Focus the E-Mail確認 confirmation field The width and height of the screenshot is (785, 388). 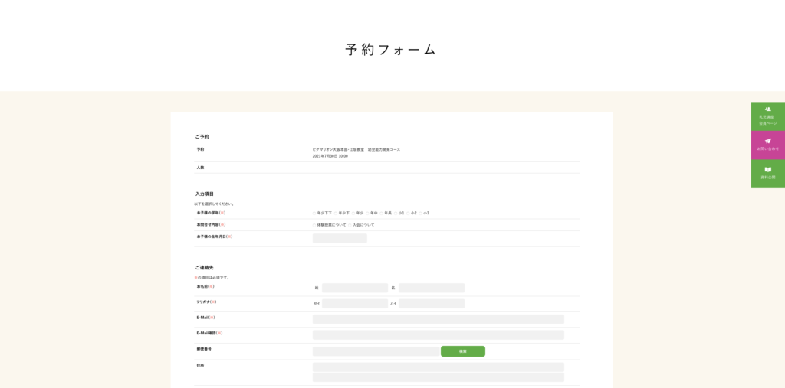(438, 334)
